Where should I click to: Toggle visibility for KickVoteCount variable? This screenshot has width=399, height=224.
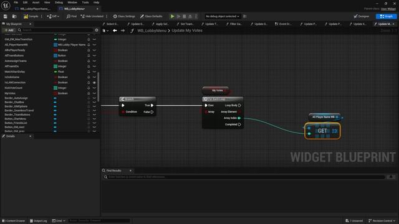[94, 88]
